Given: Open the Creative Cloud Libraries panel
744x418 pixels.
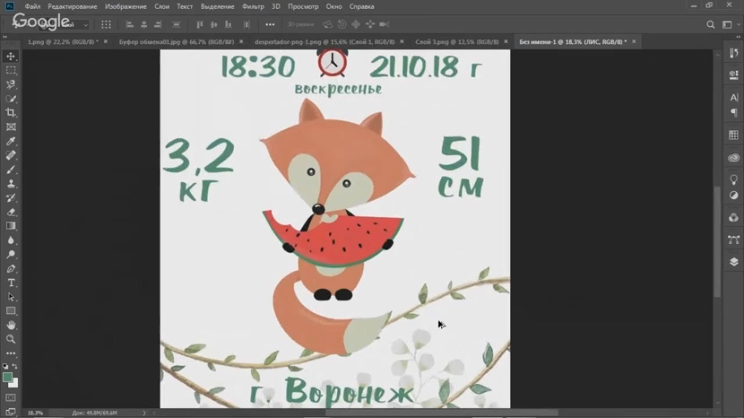Looking at the screenshot, I should click(734, 157).
